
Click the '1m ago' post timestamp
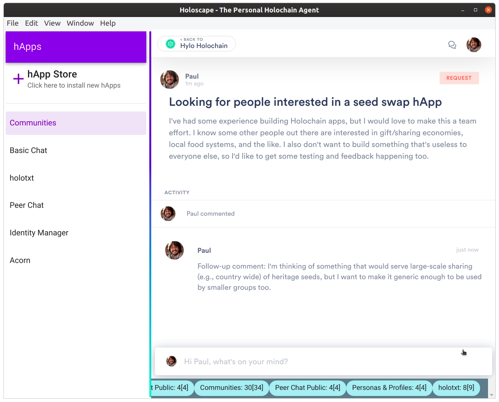pyautogui.click(x=194, y=84)
